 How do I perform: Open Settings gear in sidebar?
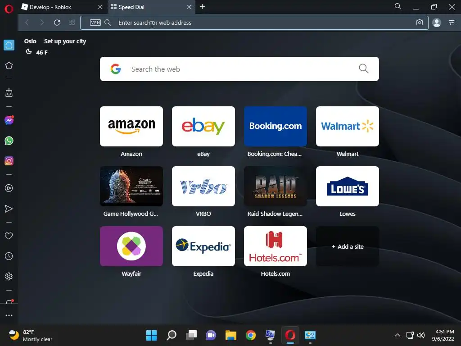pos(9,277)
